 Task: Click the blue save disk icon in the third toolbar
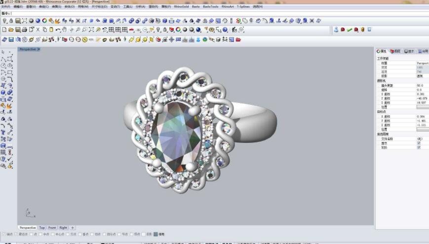(11, 39)
